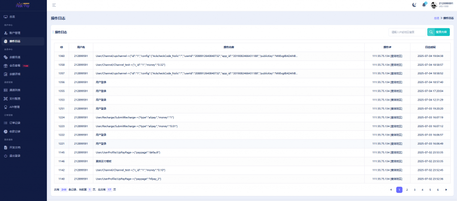The image size is (457, 201).
Task: Click the user avatar picture
Action: [x=434, y=5]
